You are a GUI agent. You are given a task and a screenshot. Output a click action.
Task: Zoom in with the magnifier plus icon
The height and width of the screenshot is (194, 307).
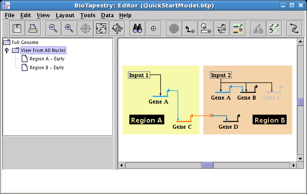click(69, 29)
